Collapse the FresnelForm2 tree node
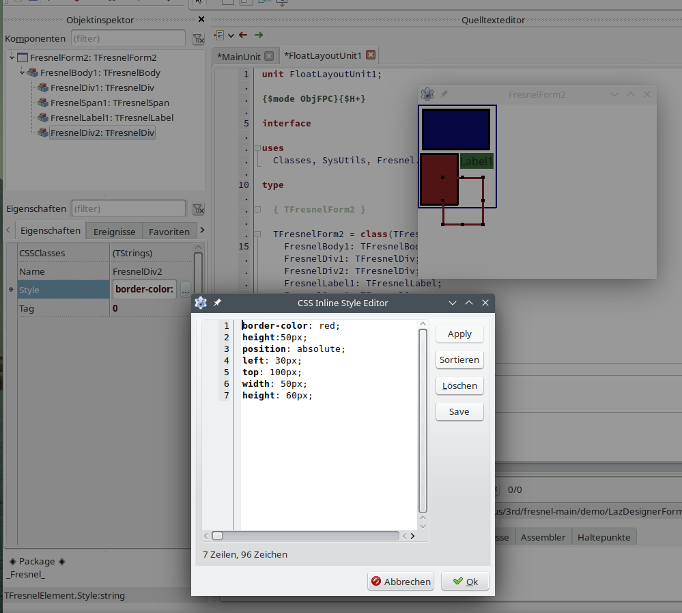This screenshot has width=682, height=613. pyautogui.click(x=12, y=57)
